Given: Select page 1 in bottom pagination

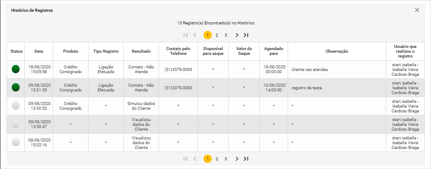Looking at the screenshot, I should point(207,159).
